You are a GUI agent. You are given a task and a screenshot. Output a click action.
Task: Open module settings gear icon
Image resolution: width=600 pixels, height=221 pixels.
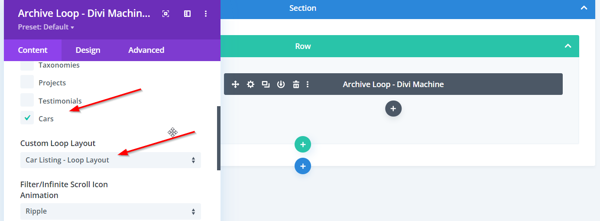250,84
